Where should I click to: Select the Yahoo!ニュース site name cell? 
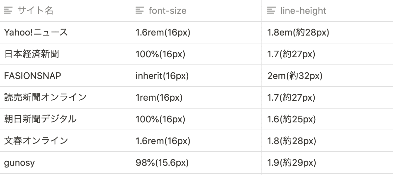point(36,32)
